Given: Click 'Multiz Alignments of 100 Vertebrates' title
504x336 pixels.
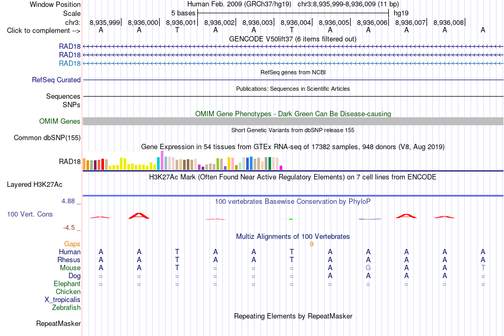Looking at the screenshot, I should point(293,237).
